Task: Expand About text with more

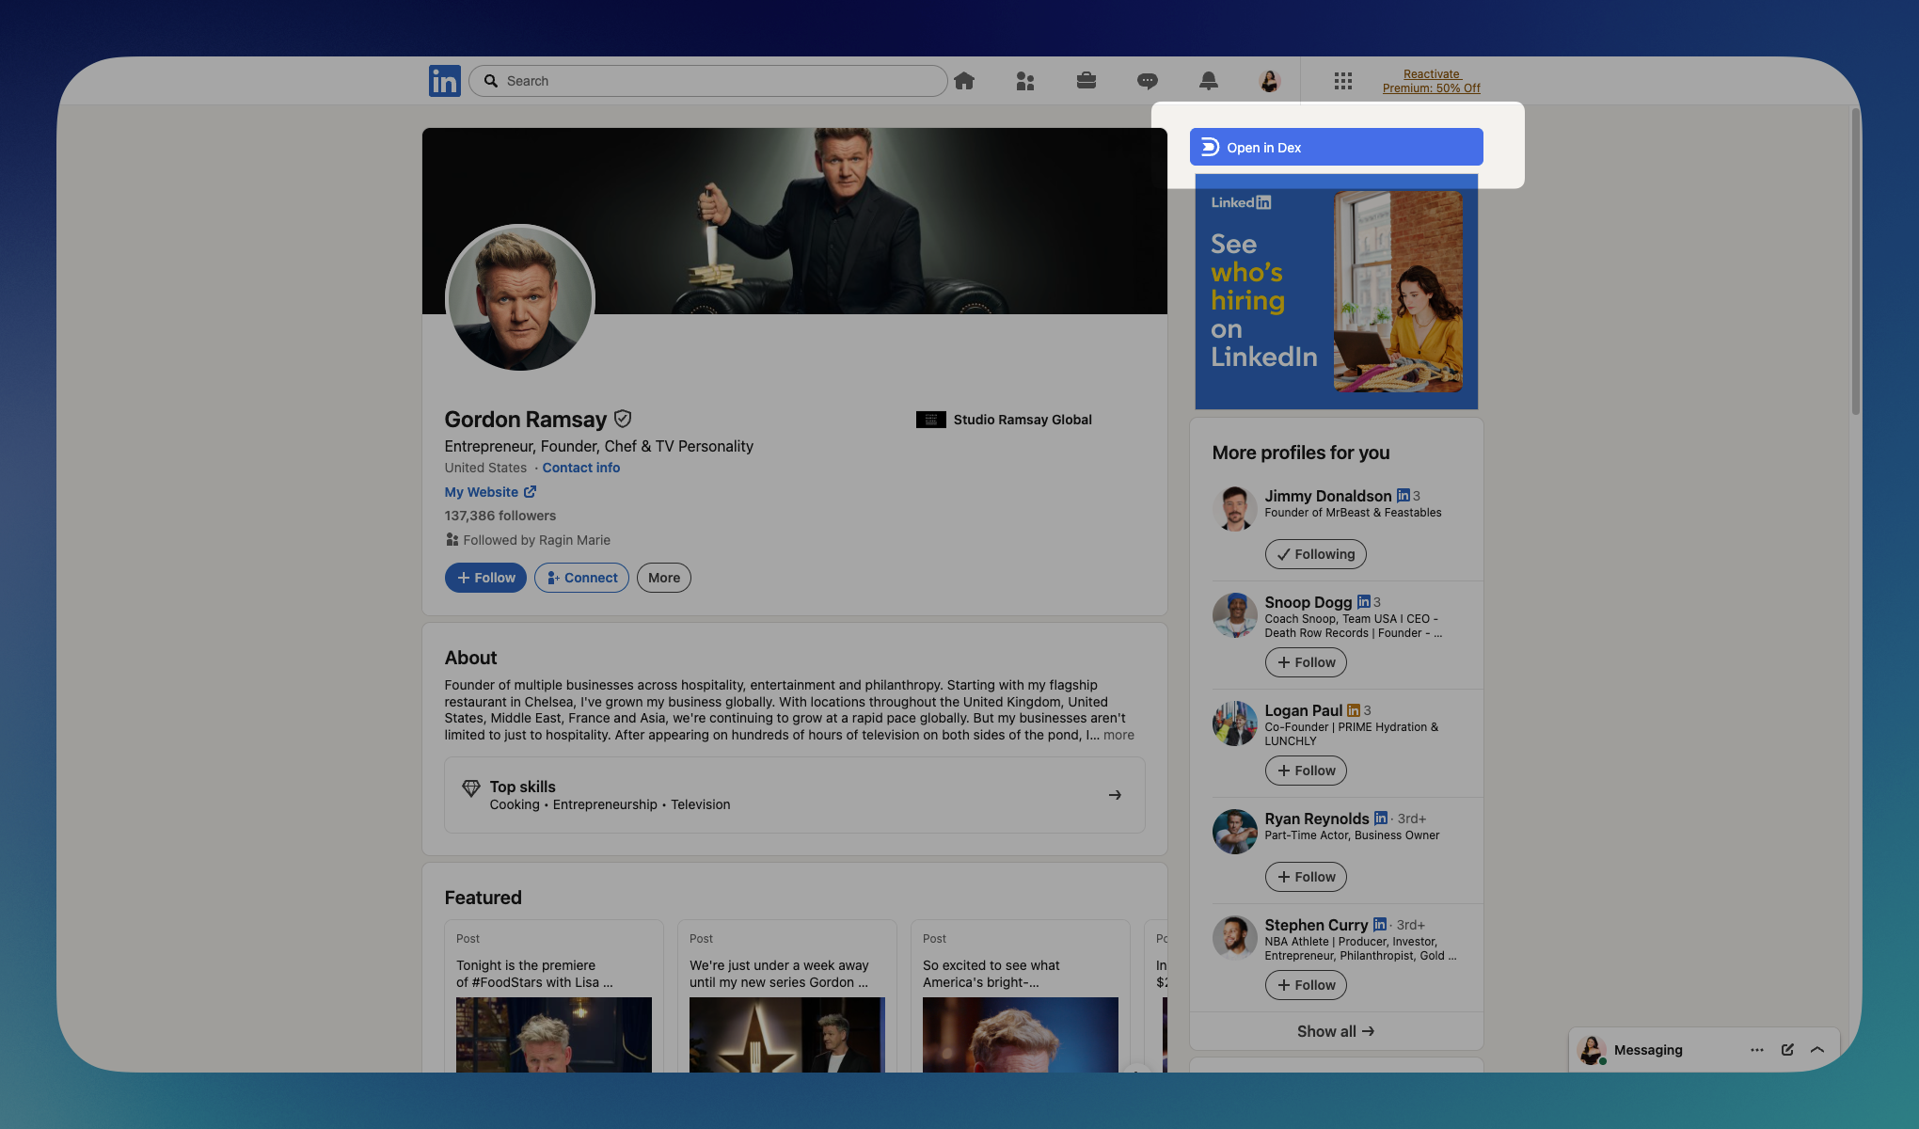Action: coord(1118,735)
